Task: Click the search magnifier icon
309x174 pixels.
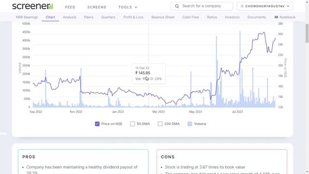Action: 177,6
